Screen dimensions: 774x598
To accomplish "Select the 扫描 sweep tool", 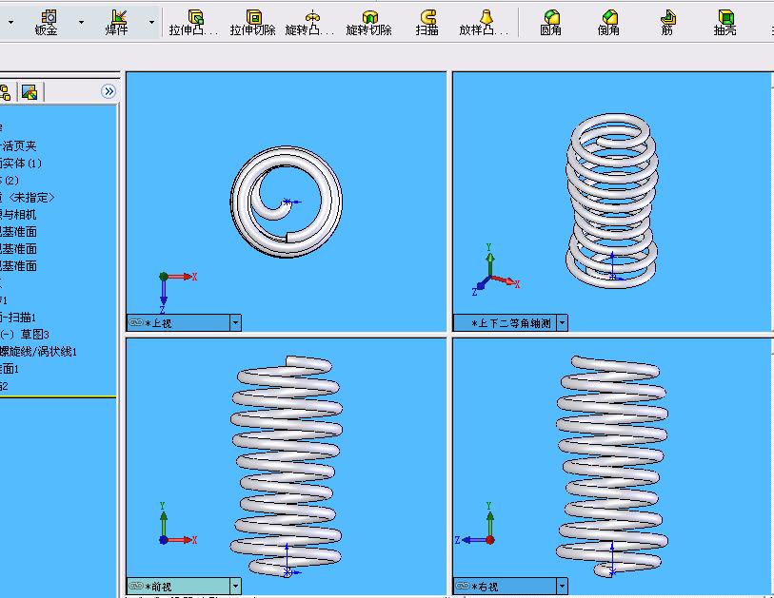I will click(x=427, y=23).
